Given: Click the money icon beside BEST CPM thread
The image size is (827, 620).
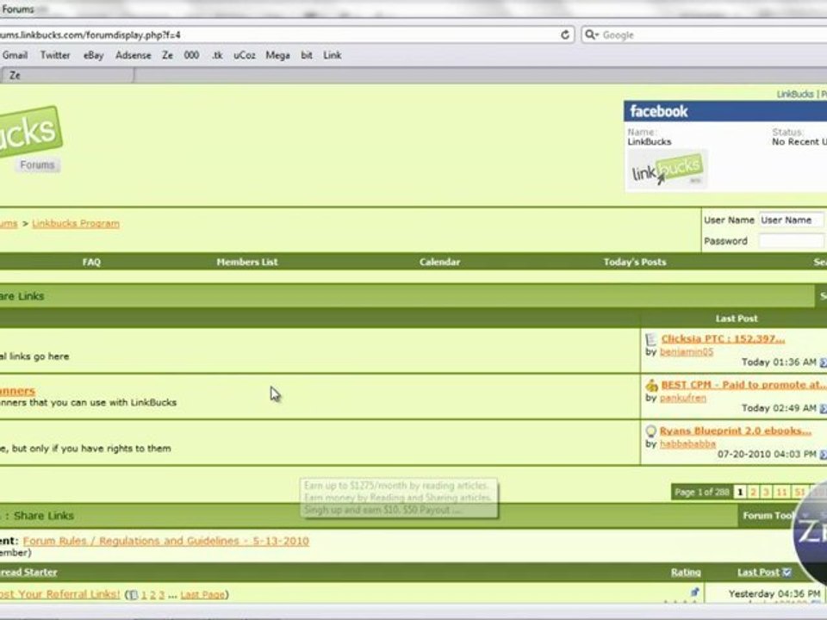Looking at the screenshot, I should 651,386.
